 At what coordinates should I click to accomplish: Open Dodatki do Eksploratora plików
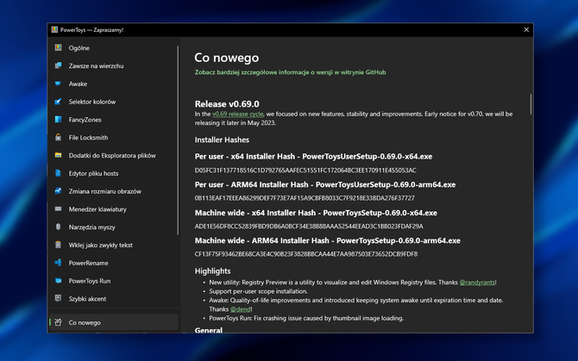pos(112,156)
